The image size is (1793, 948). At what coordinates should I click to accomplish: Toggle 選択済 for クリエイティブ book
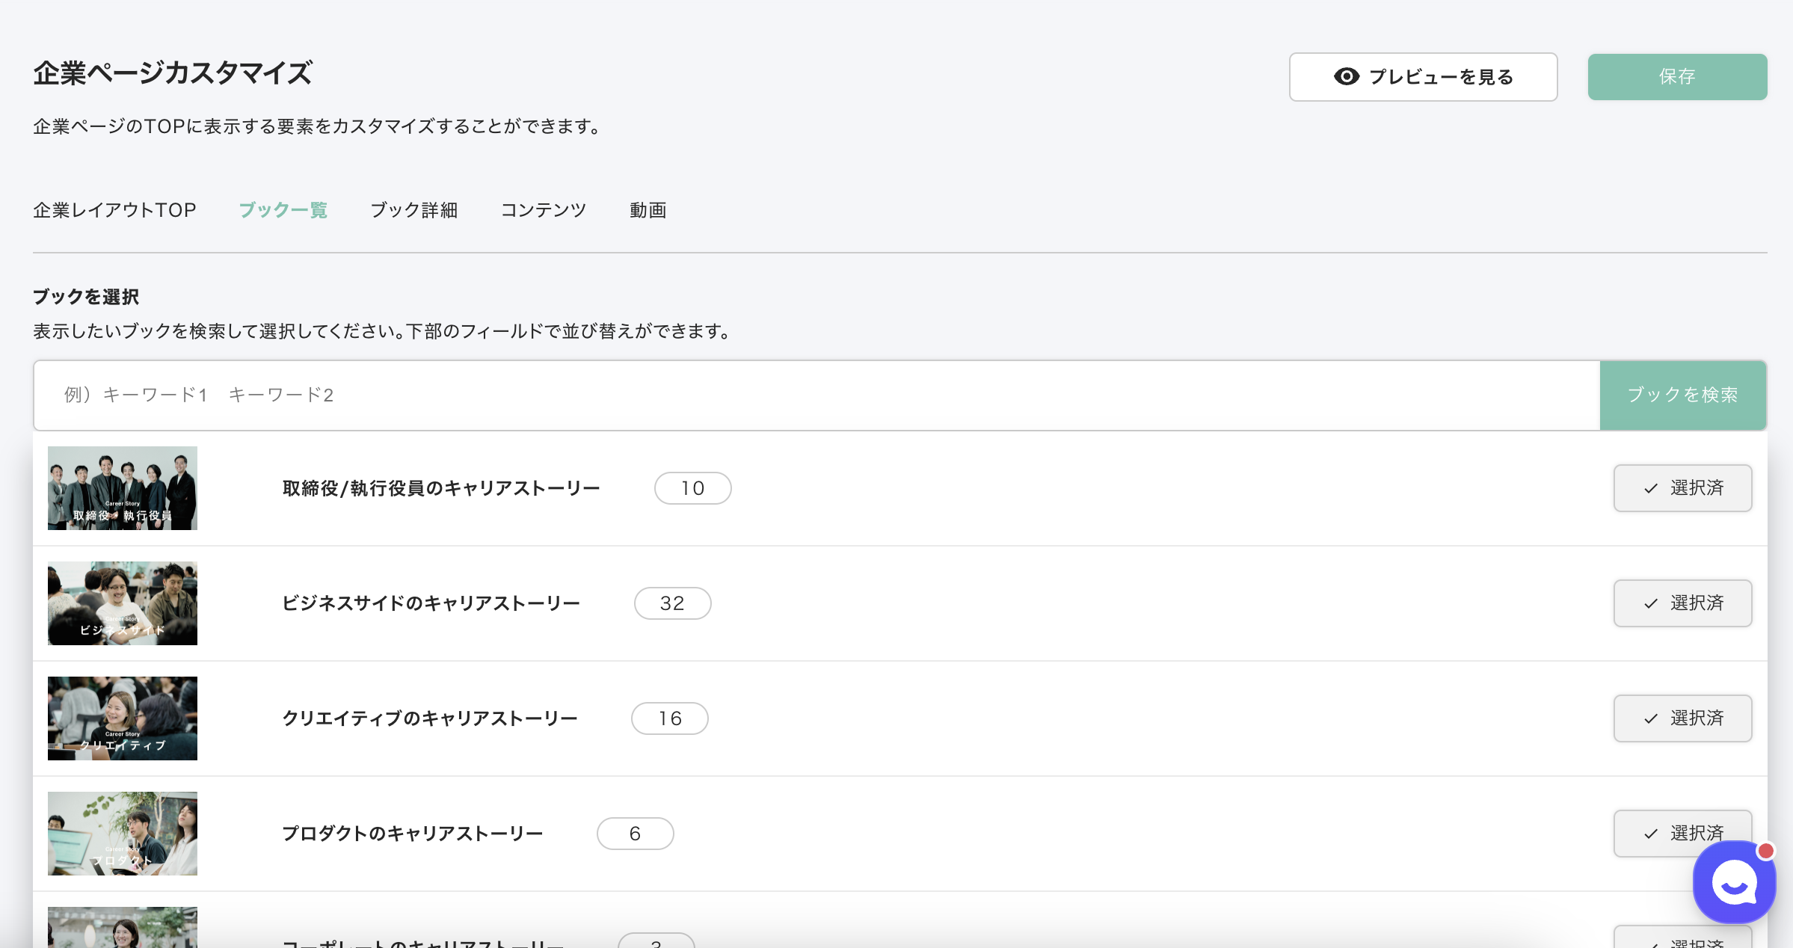[1682, 718]
